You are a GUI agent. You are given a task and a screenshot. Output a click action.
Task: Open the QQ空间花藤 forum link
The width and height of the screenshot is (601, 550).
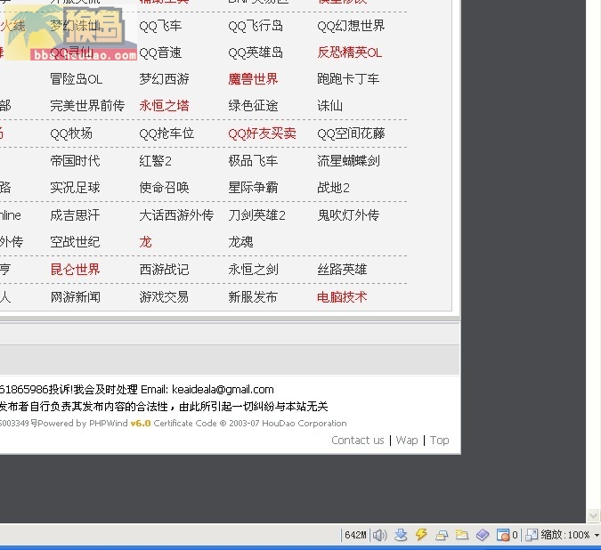tap(351, 133)
